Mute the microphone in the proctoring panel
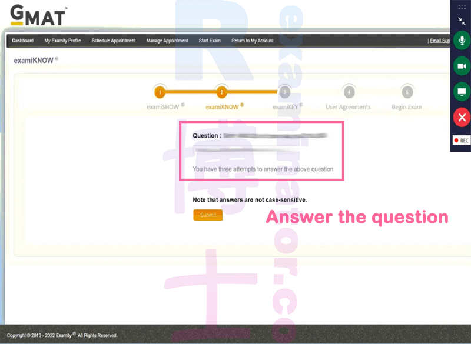The height and width of the screenshot is (344, 471). [x=462, y=40]
